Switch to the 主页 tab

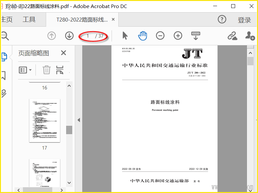(7, 19)
